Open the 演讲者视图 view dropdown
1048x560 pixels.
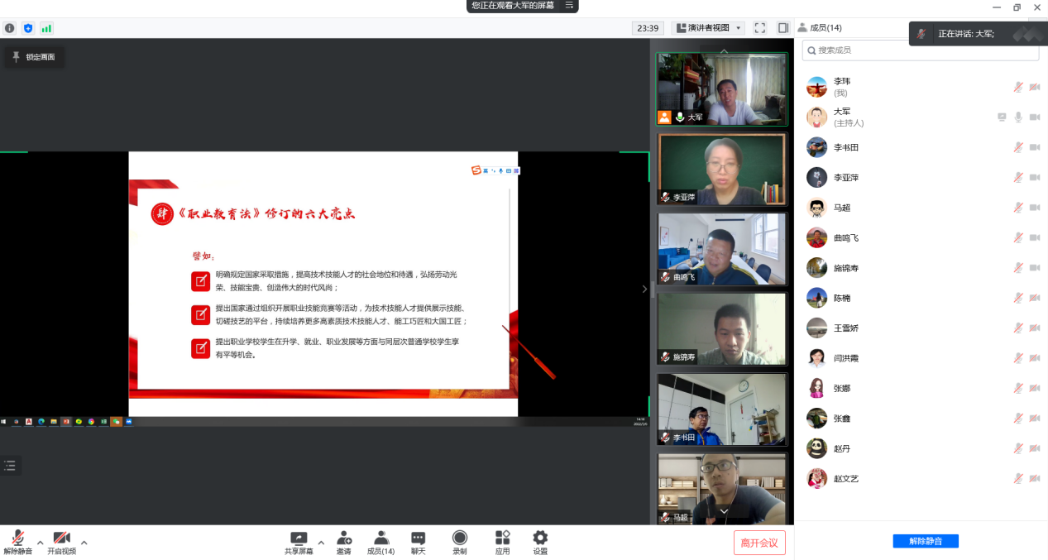(708, 28)
